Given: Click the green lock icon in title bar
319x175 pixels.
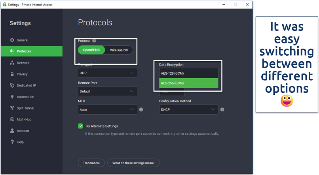Looking at the screenshot, I should (x=4, y=4).
